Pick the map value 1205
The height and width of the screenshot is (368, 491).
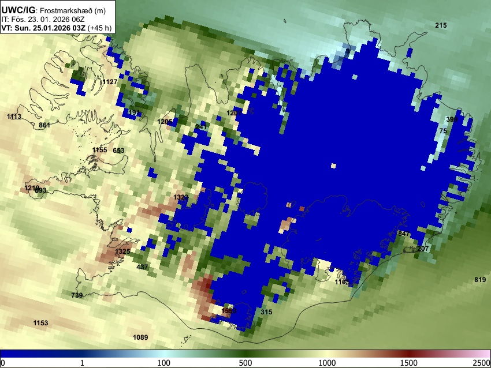pyautogui.click(x=165, y=122)
